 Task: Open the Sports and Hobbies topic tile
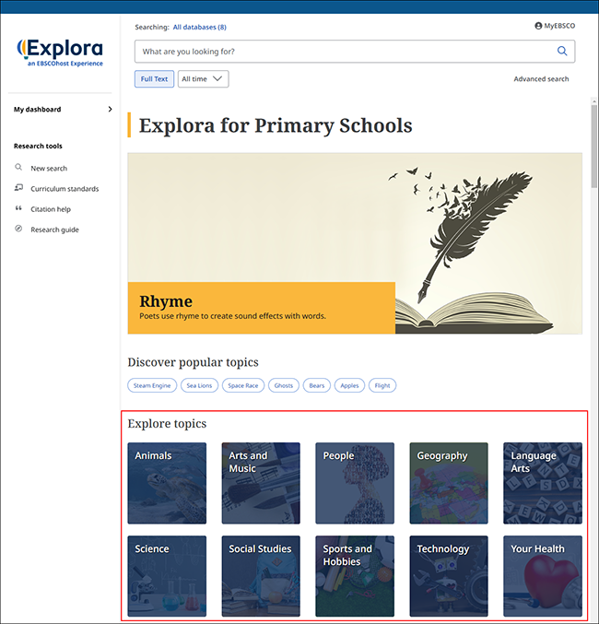(x=355, y=576)
